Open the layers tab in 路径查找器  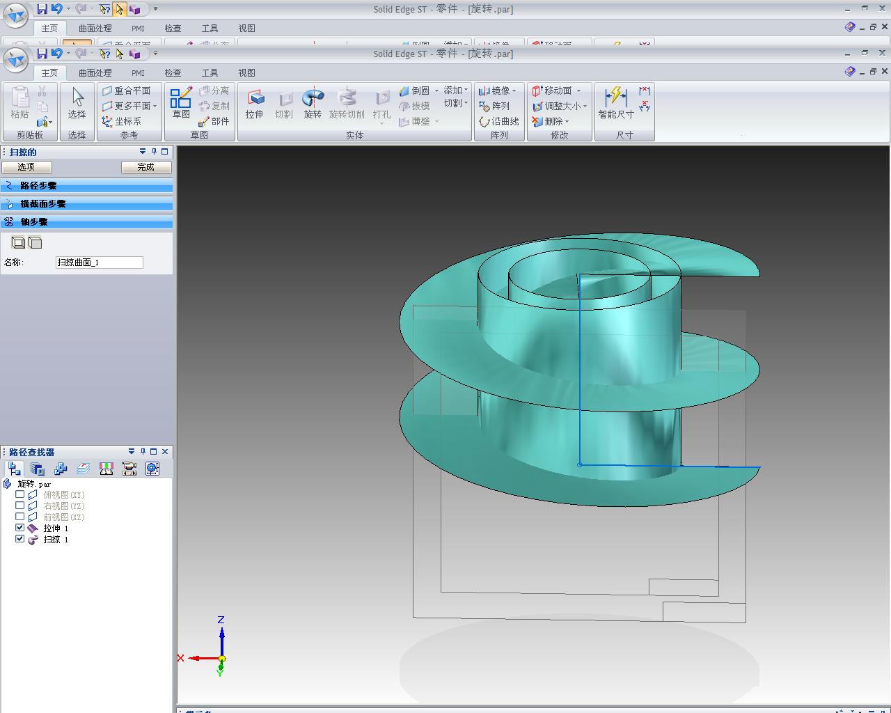[84, 469]
